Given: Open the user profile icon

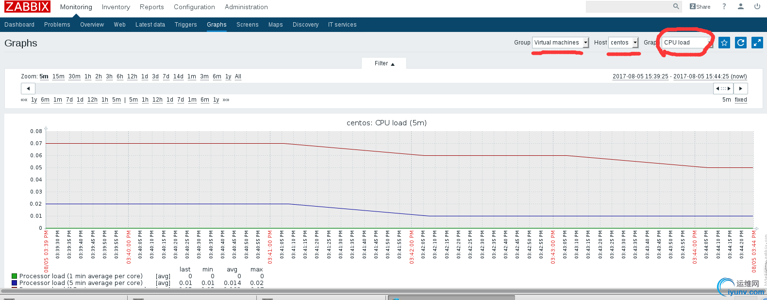Looking at the screenshot, I should point(740,6).
